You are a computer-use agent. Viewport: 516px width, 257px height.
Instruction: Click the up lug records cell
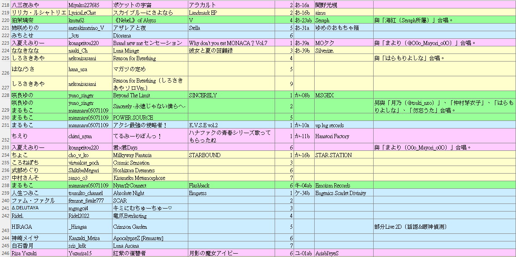pos(344,125)
